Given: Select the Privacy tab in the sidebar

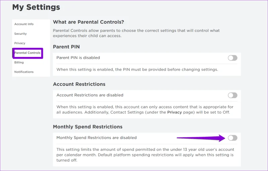Looking at the screenshot, I should [20, 43].
